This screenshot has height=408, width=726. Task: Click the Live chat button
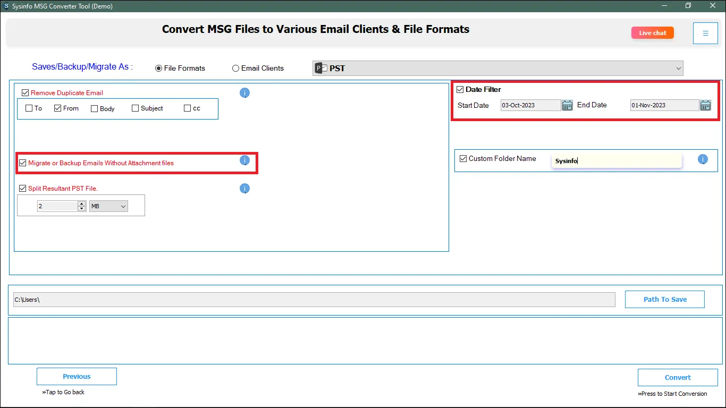click(x=653, y=33)
